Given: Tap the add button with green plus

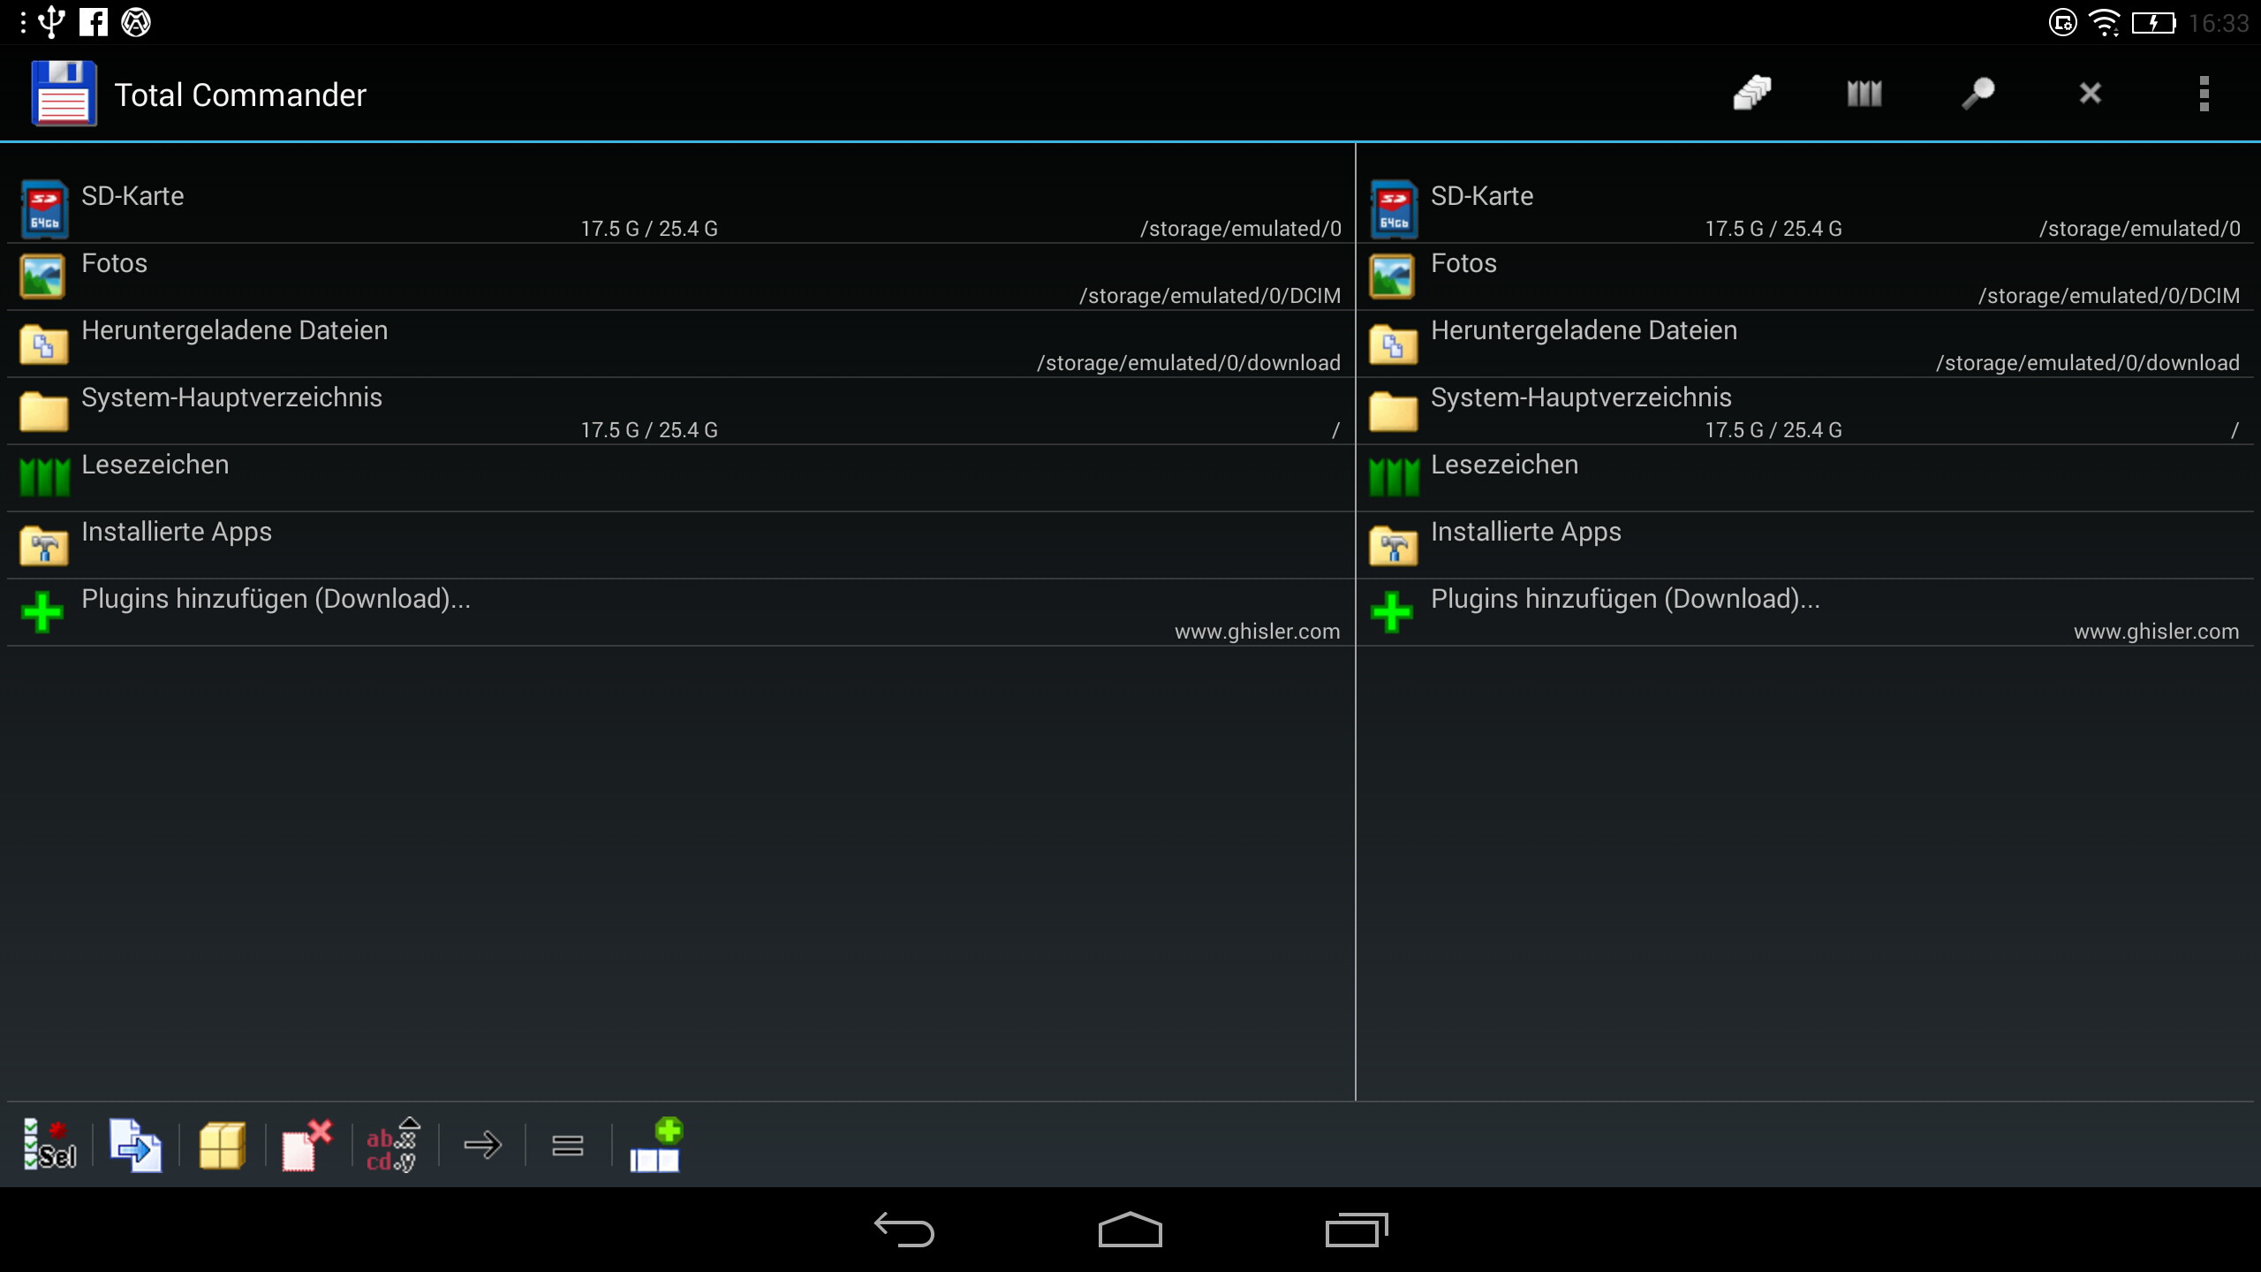Looking at the screenshot, I should tap(655, 1145).
